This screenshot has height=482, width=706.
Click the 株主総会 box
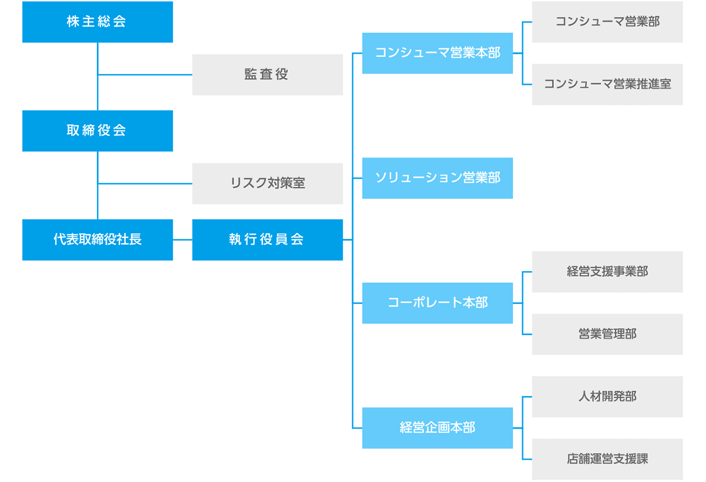tap(97, 22)
